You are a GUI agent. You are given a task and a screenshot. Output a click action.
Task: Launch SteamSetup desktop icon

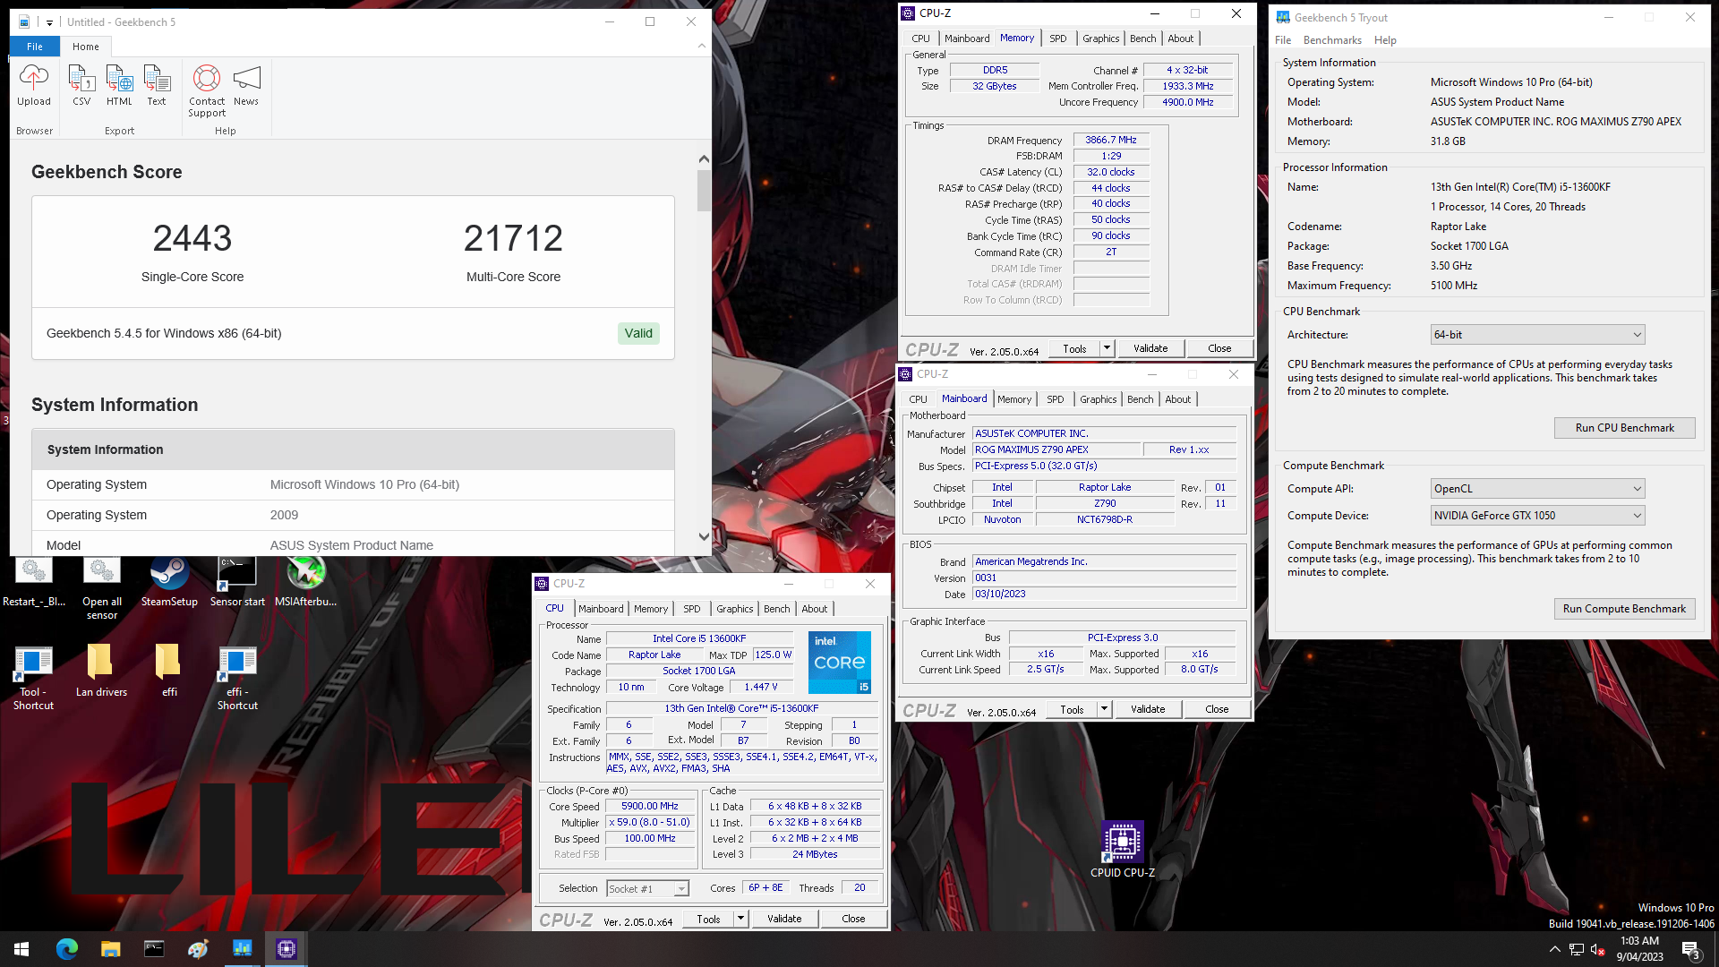[169, 582]
